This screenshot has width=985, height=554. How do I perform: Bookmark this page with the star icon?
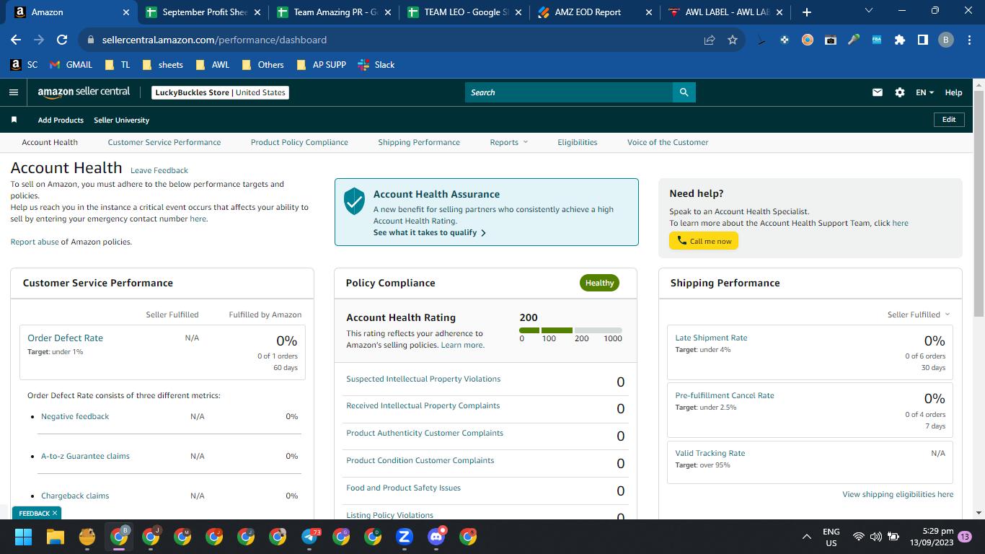[x=733, y=40]
